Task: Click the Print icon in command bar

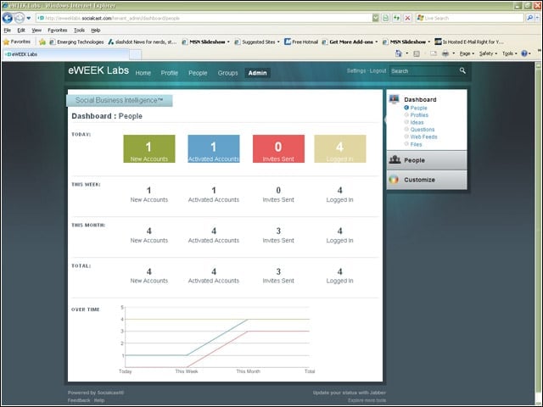Action: (445, 53)
